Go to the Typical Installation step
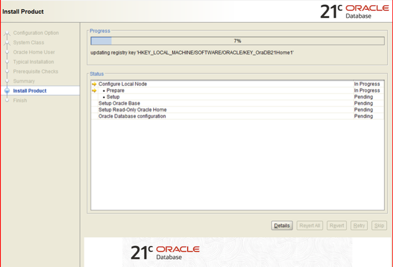The width and height of the screenshot is (393, 267). tap(34, 62)
